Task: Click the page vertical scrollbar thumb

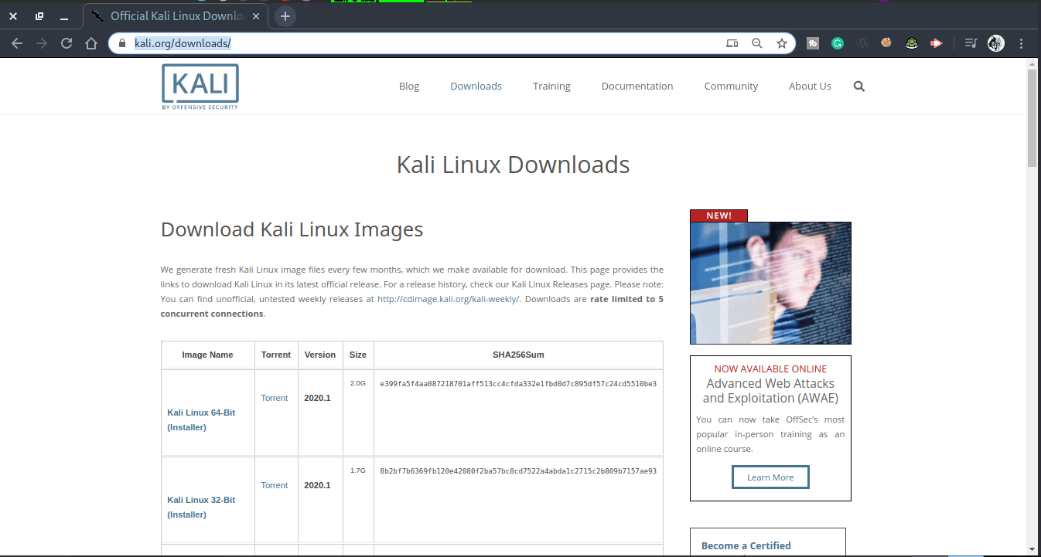Action: pos(1032,117)
